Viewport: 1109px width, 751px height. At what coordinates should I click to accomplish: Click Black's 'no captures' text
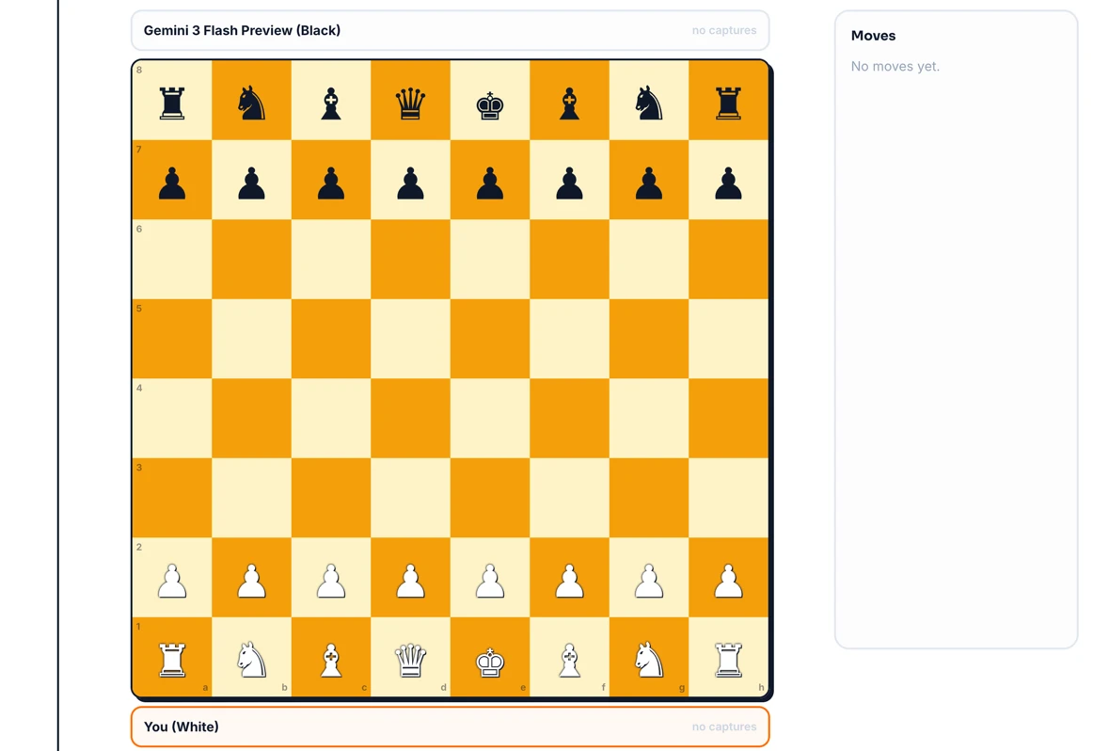(x=724, y=30)
